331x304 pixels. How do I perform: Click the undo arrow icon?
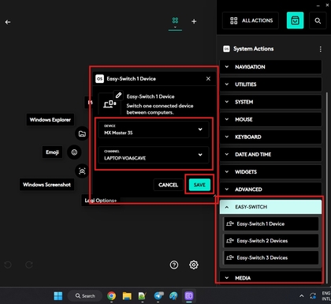8,265
